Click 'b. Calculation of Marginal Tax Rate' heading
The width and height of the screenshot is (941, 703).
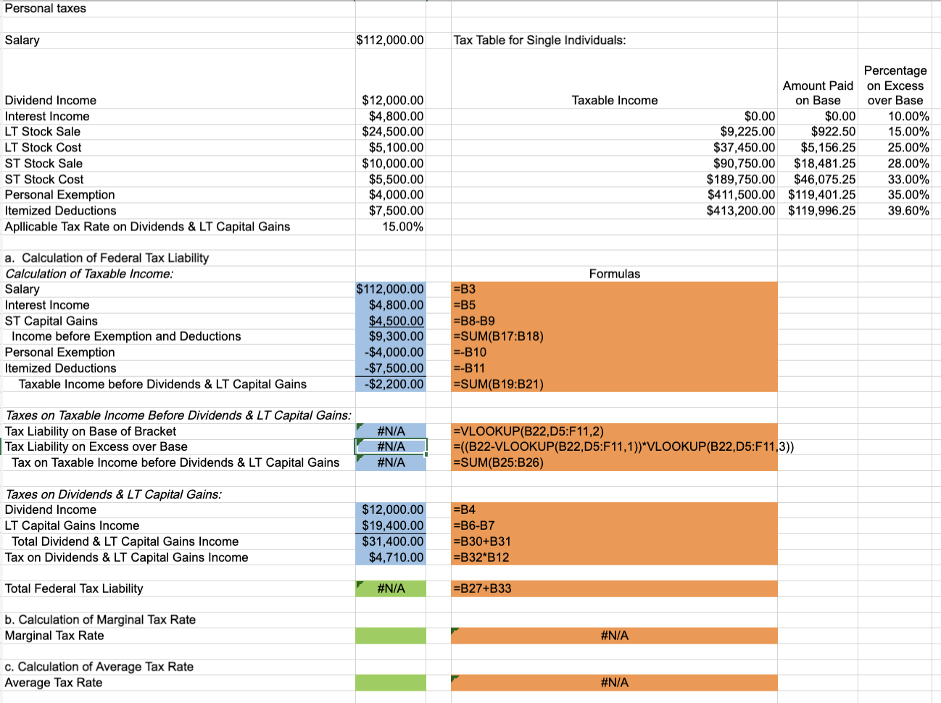(100, 620)
